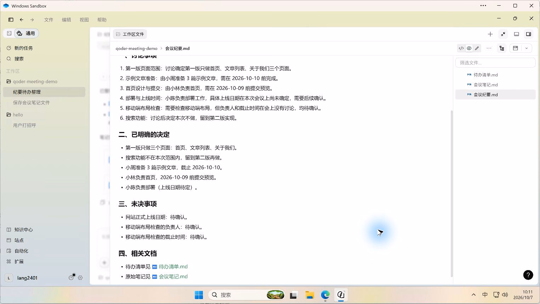Open Microsoft Edge from the taskbar
The width and height of the screenshot is (540, 304).
pos(325,295)
